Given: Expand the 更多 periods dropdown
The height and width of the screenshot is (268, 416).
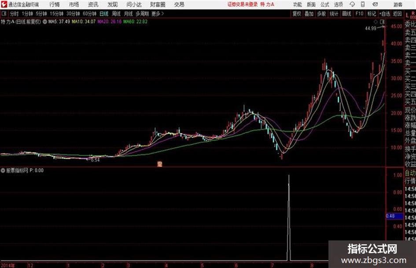Looking at the screenshot, I should [158, 14].
